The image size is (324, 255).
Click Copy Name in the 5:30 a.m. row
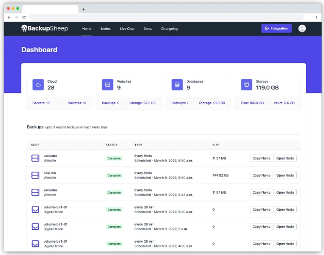click(x=262, y=210)
